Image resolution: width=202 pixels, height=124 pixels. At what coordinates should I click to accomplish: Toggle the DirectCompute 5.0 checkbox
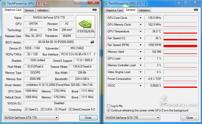click(70, 109)
